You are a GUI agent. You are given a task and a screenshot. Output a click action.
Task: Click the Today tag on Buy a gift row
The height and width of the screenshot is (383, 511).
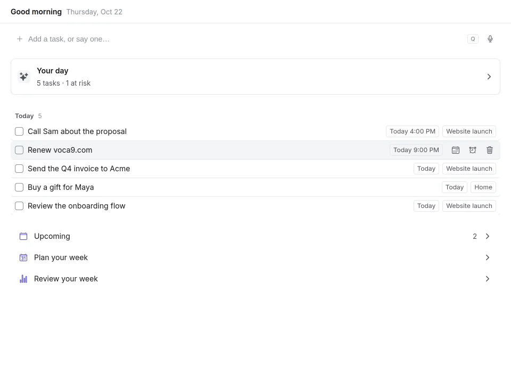click(x=455, y=187)
